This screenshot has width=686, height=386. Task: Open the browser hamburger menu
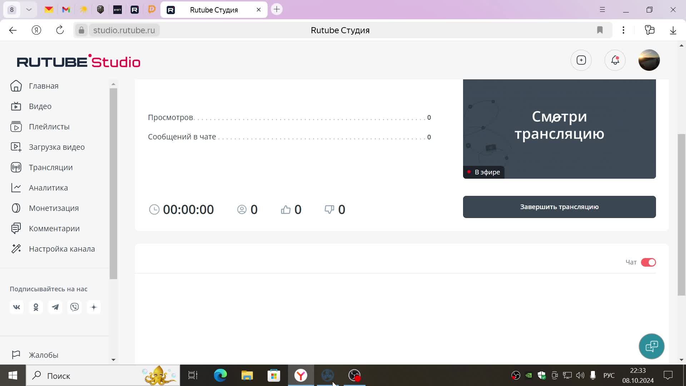(602, 10)
